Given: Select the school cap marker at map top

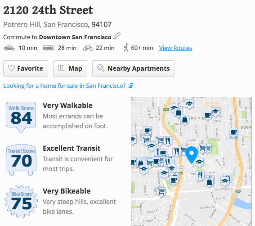Looking at the screenshot, I should 189,104.
